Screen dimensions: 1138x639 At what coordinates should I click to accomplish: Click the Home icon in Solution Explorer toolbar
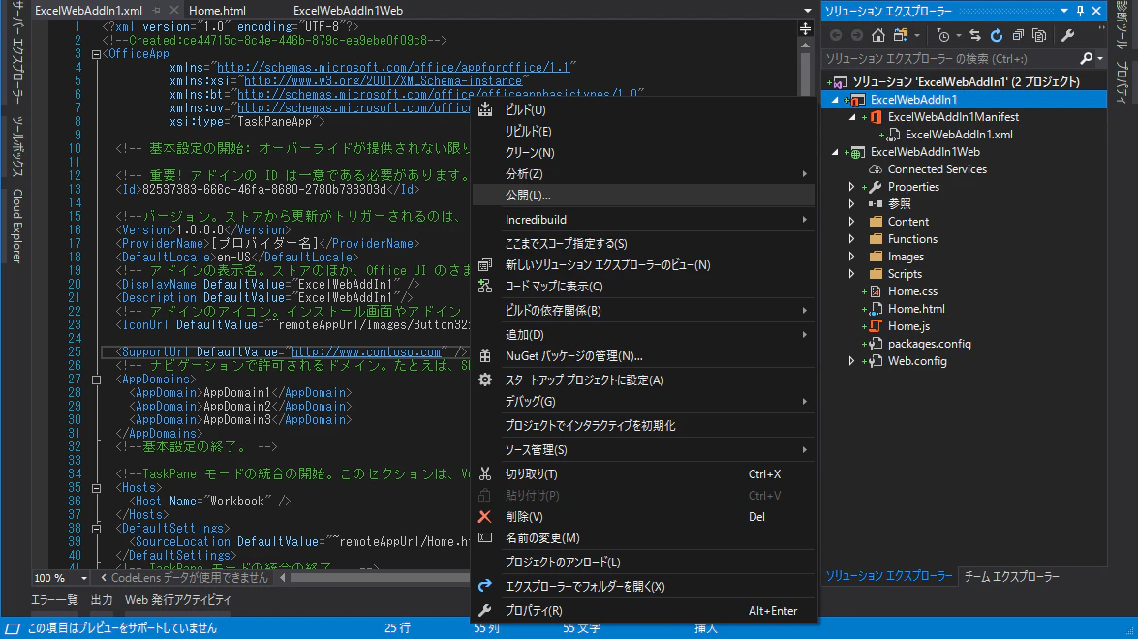coord(878,35)
